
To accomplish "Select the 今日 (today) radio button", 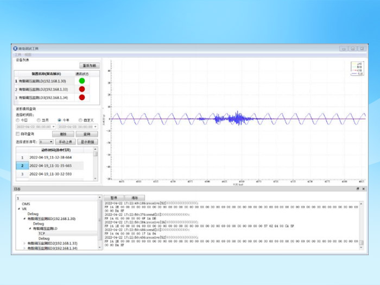I will click(x=18, y=120).
